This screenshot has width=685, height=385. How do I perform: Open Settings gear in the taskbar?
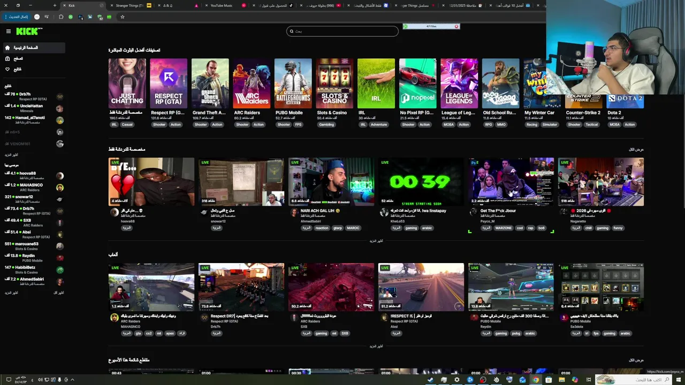pyautogui.click(x=457, y=380)
